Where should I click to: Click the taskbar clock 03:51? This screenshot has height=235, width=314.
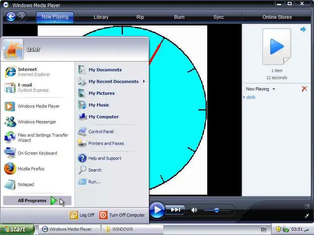coord(300,229)
